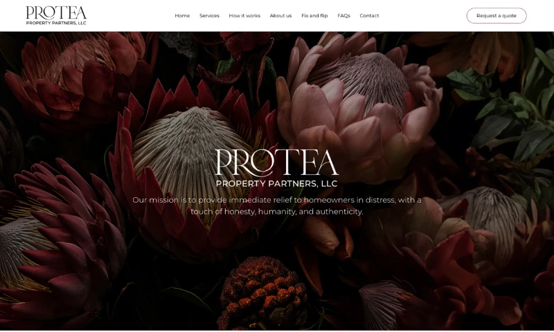Open the Contact nav link
Viewport: 554px width, 332px height.
click(369, 15)
